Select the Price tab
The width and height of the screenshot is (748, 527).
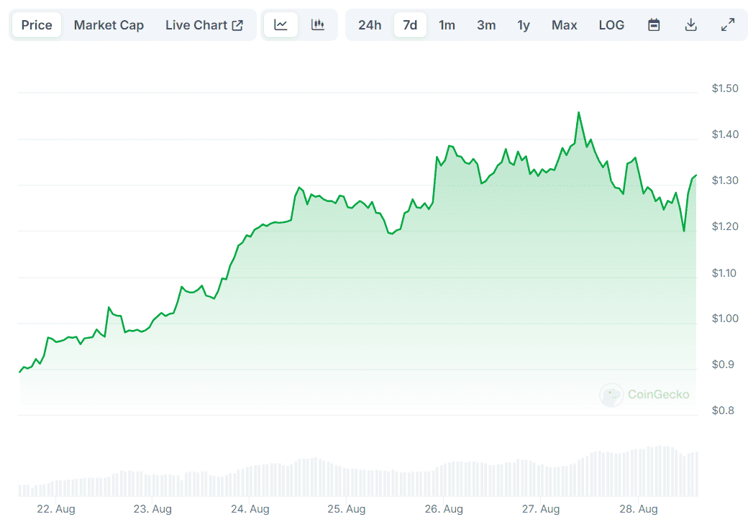[x=37, y=25]
